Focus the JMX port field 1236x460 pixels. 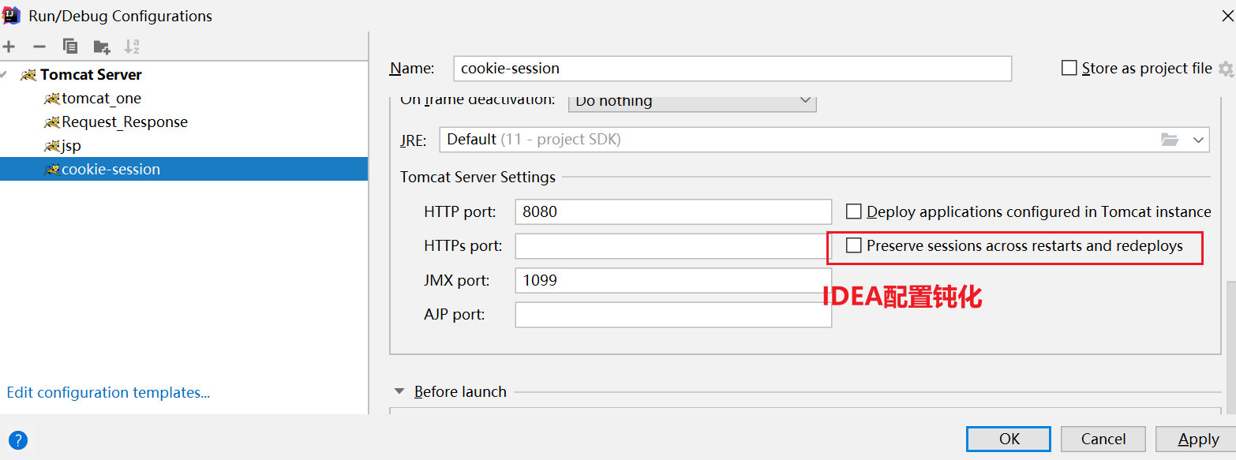tap(673, 280)
